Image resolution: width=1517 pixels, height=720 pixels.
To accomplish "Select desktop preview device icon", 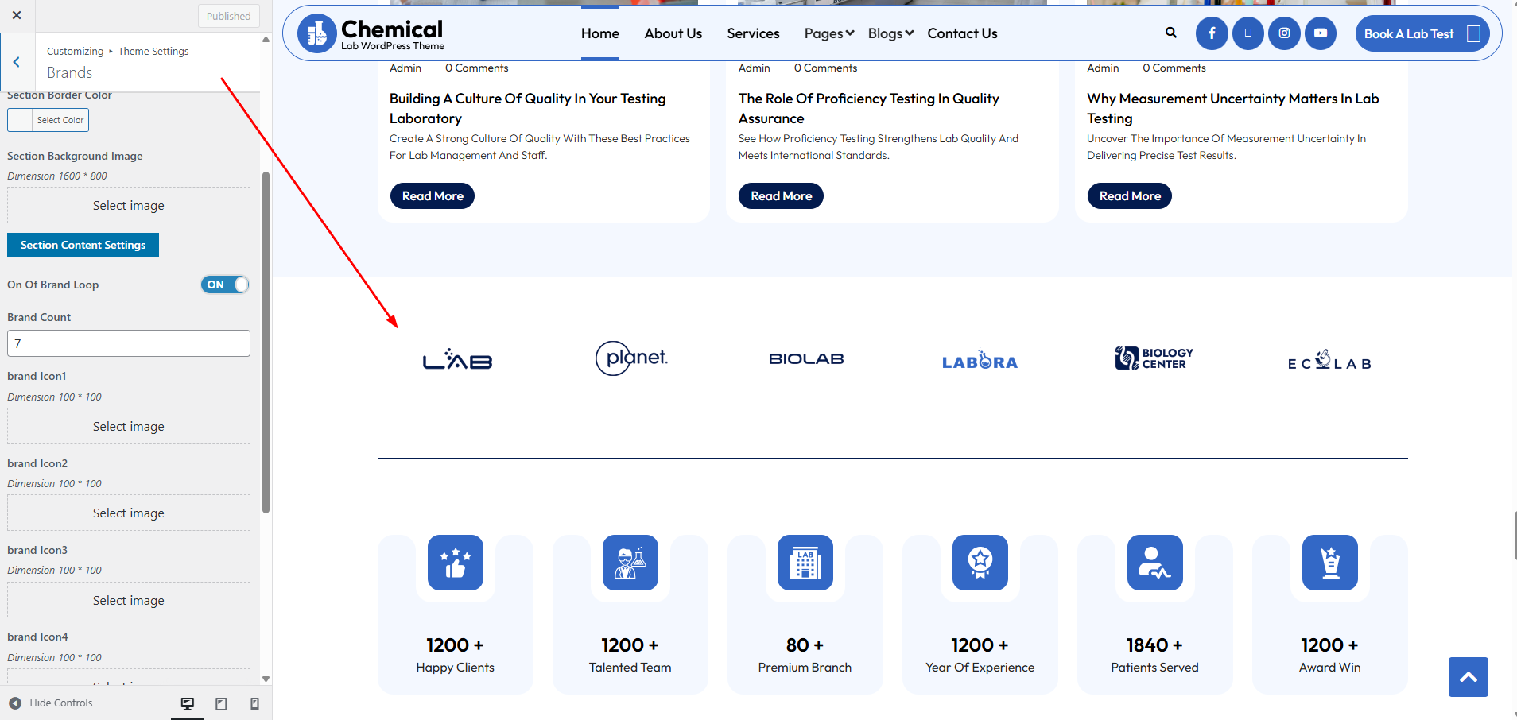I will point(188,703).
